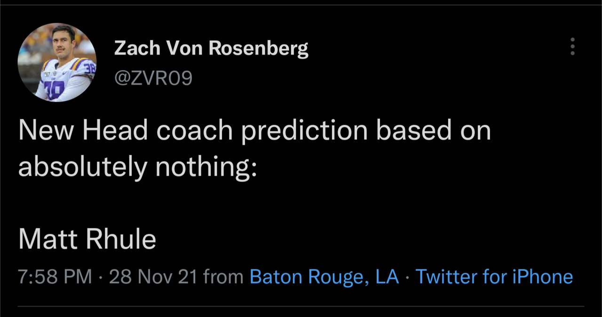Click the words "based on" in the tweet

[434, 130]
